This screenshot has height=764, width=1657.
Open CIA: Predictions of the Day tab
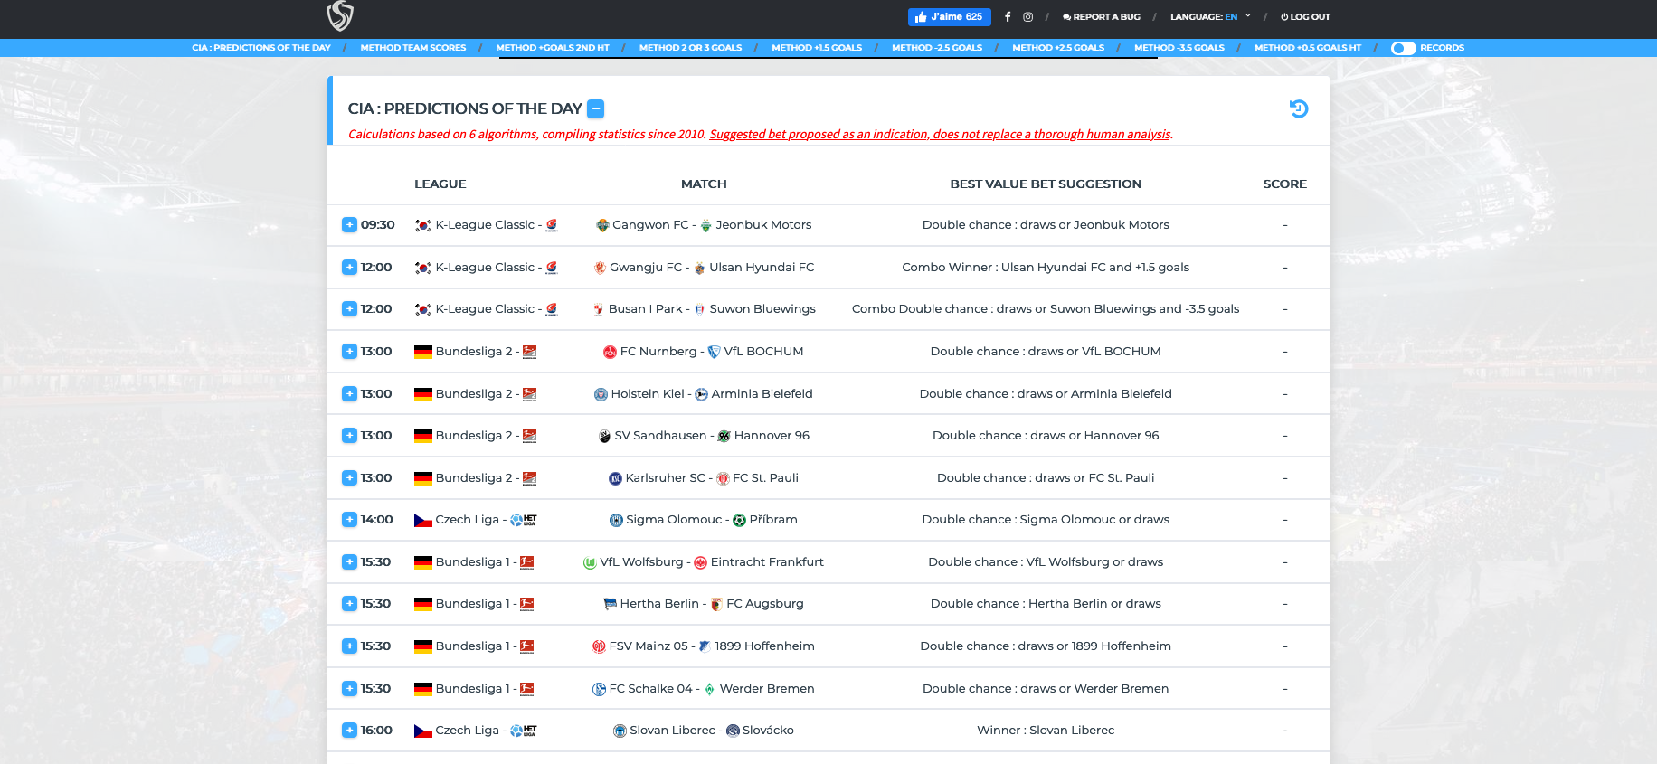[261, 48]
